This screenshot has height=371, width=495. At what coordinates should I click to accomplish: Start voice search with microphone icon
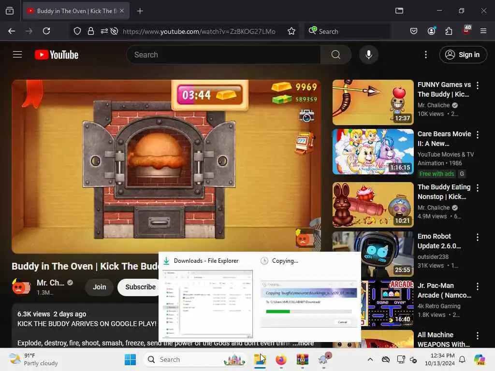(368, 55)
